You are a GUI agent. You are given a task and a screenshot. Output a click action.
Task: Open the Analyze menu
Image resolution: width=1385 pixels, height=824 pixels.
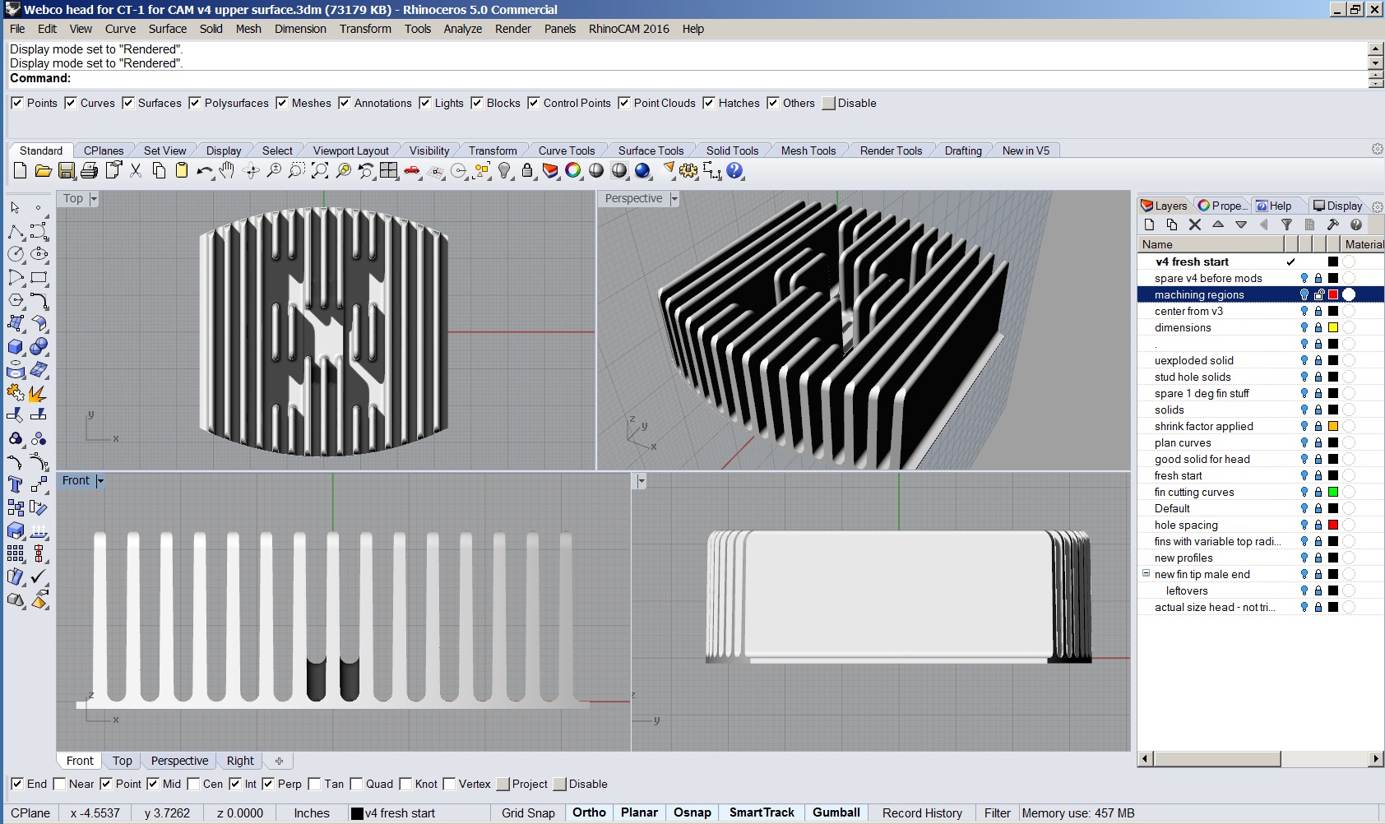click(x=463, y=29)
